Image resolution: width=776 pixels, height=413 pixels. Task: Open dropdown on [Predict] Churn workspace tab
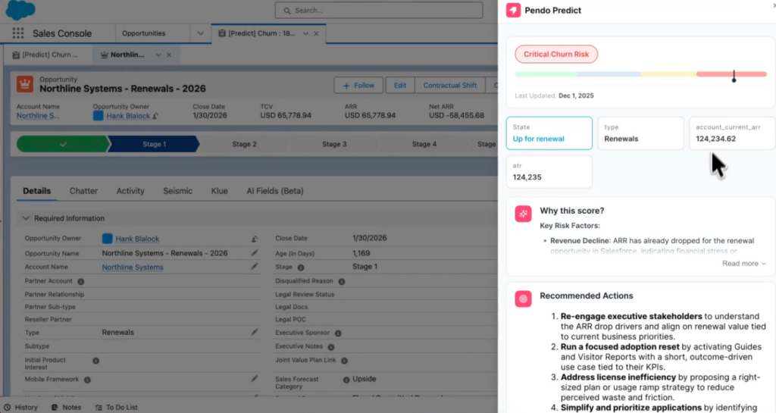[306, 33]
